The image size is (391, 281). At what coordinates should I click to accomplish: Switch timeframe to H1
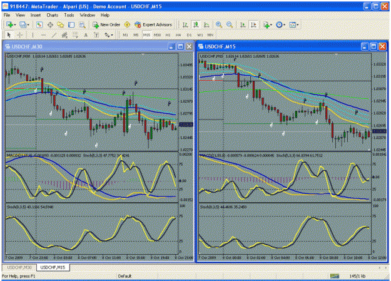(x=168, y=35)
